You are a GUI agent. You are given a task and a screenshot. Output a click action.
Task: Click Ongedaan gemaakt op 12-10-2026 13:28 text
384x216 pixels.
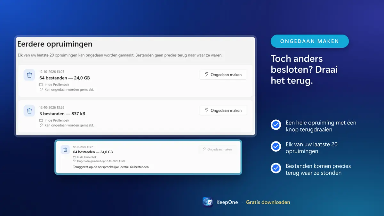[x=101, y=161]
